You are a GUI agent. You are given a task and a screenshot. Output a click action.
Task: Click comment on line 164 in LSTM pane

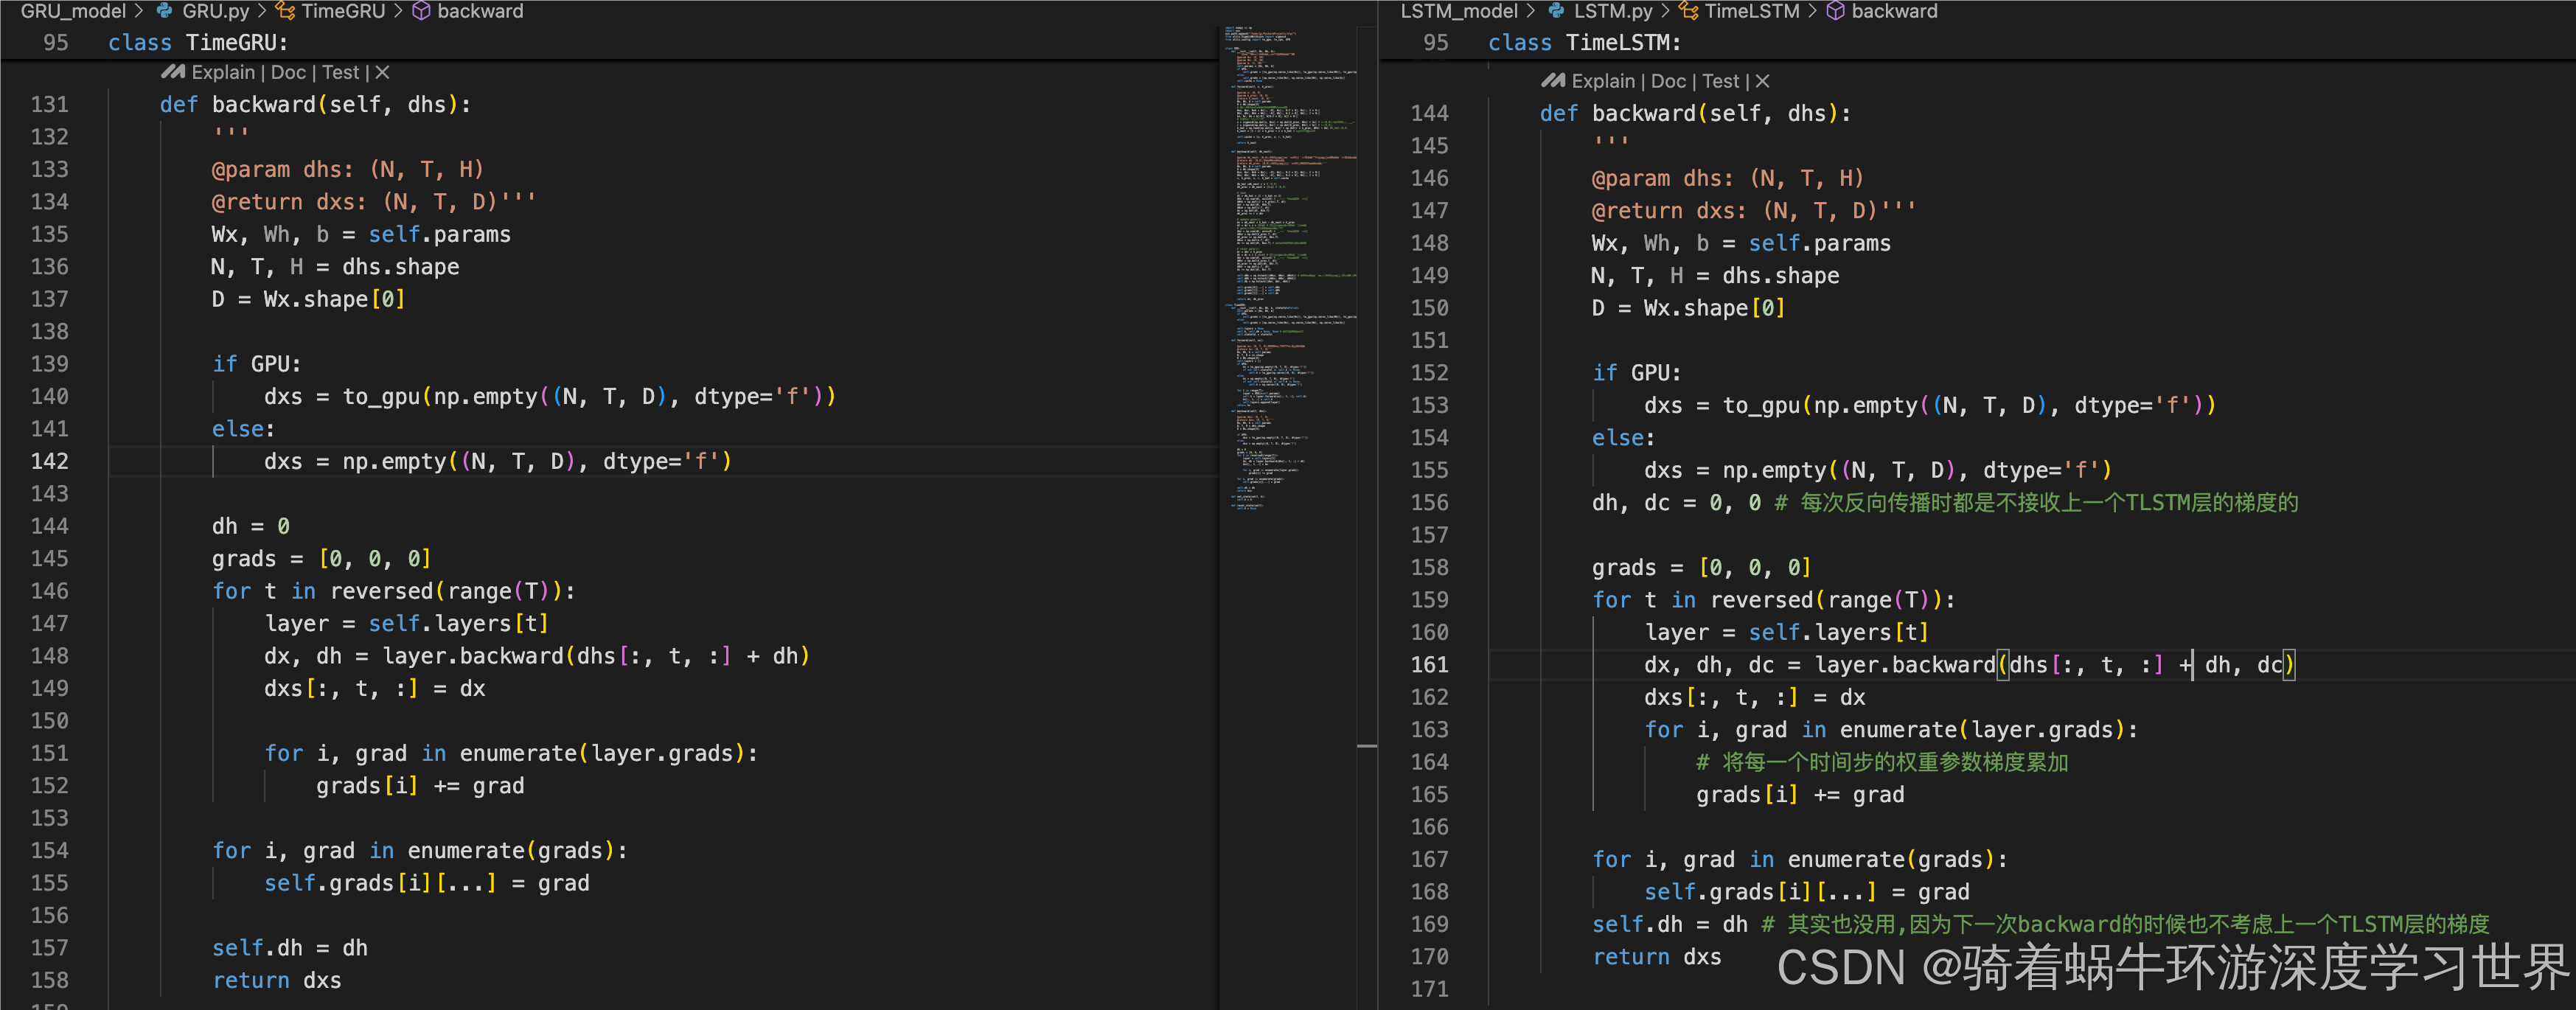click(x=1882, y=763)
